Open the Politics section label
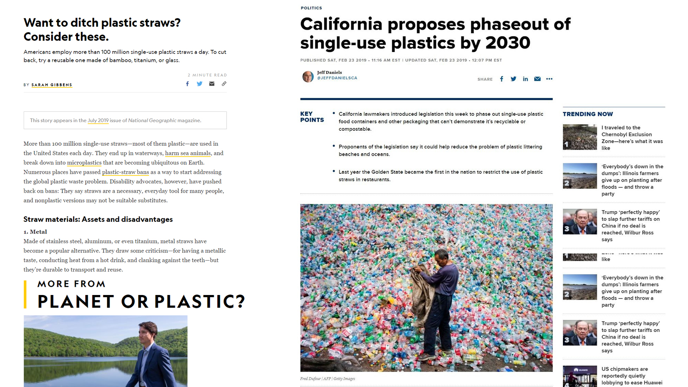This screenshot has width=688, height=387. (x=311, y=8)
